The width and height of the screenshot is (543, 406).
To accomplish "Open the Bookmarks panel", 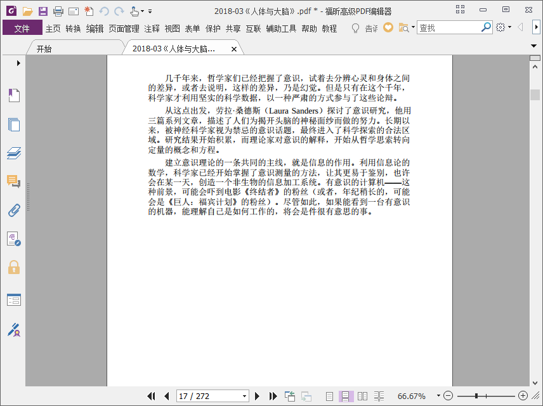I will pyautogui.click(x=14, y=95).
